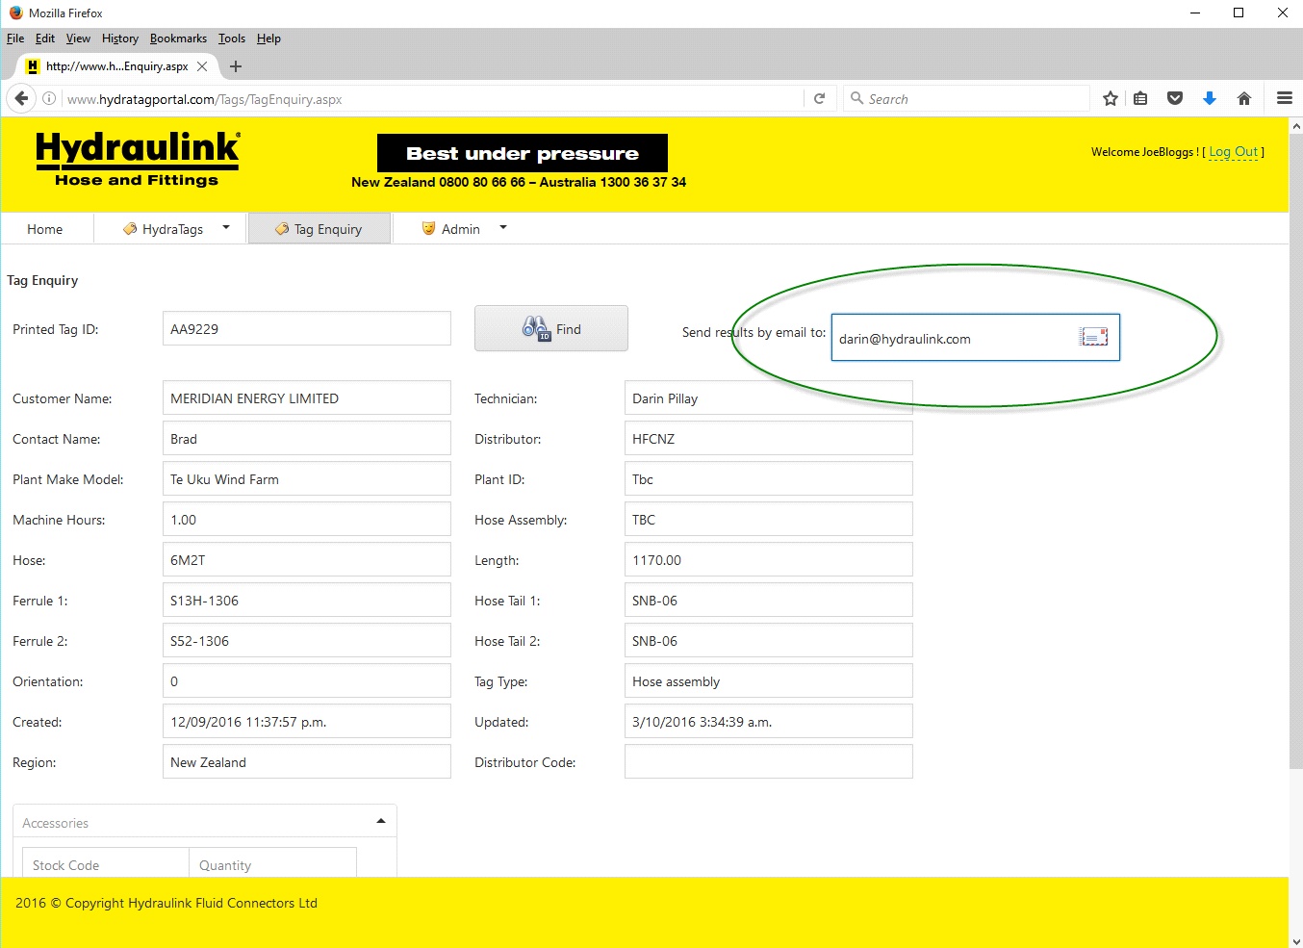Click the Hose Tail 2 field
1303x948 pixels.
point(769,640)
